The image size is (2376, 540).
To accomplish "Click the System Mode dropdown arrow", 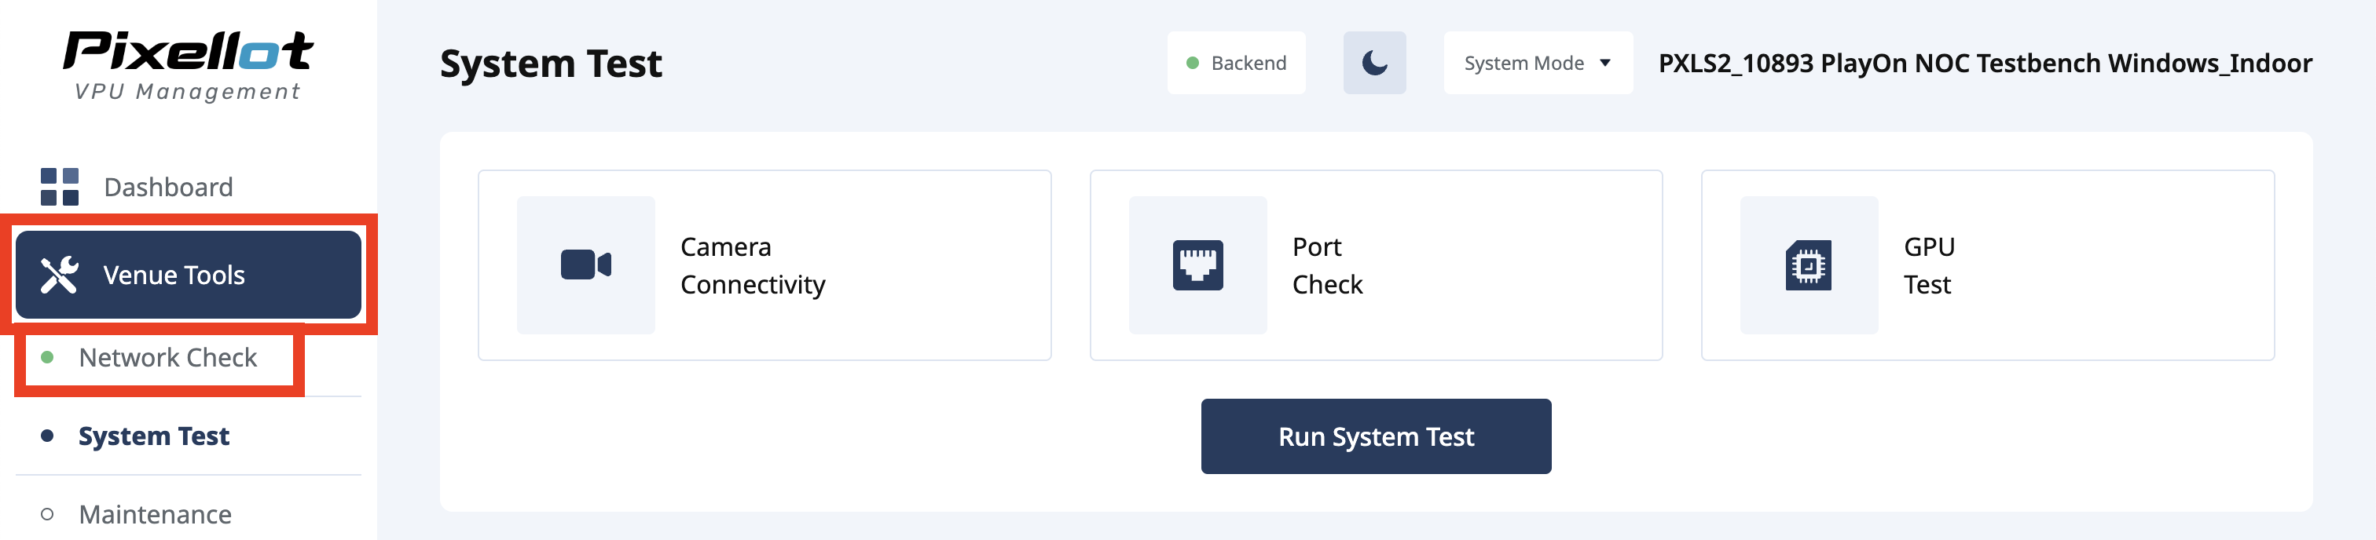I will (1605, 64).
